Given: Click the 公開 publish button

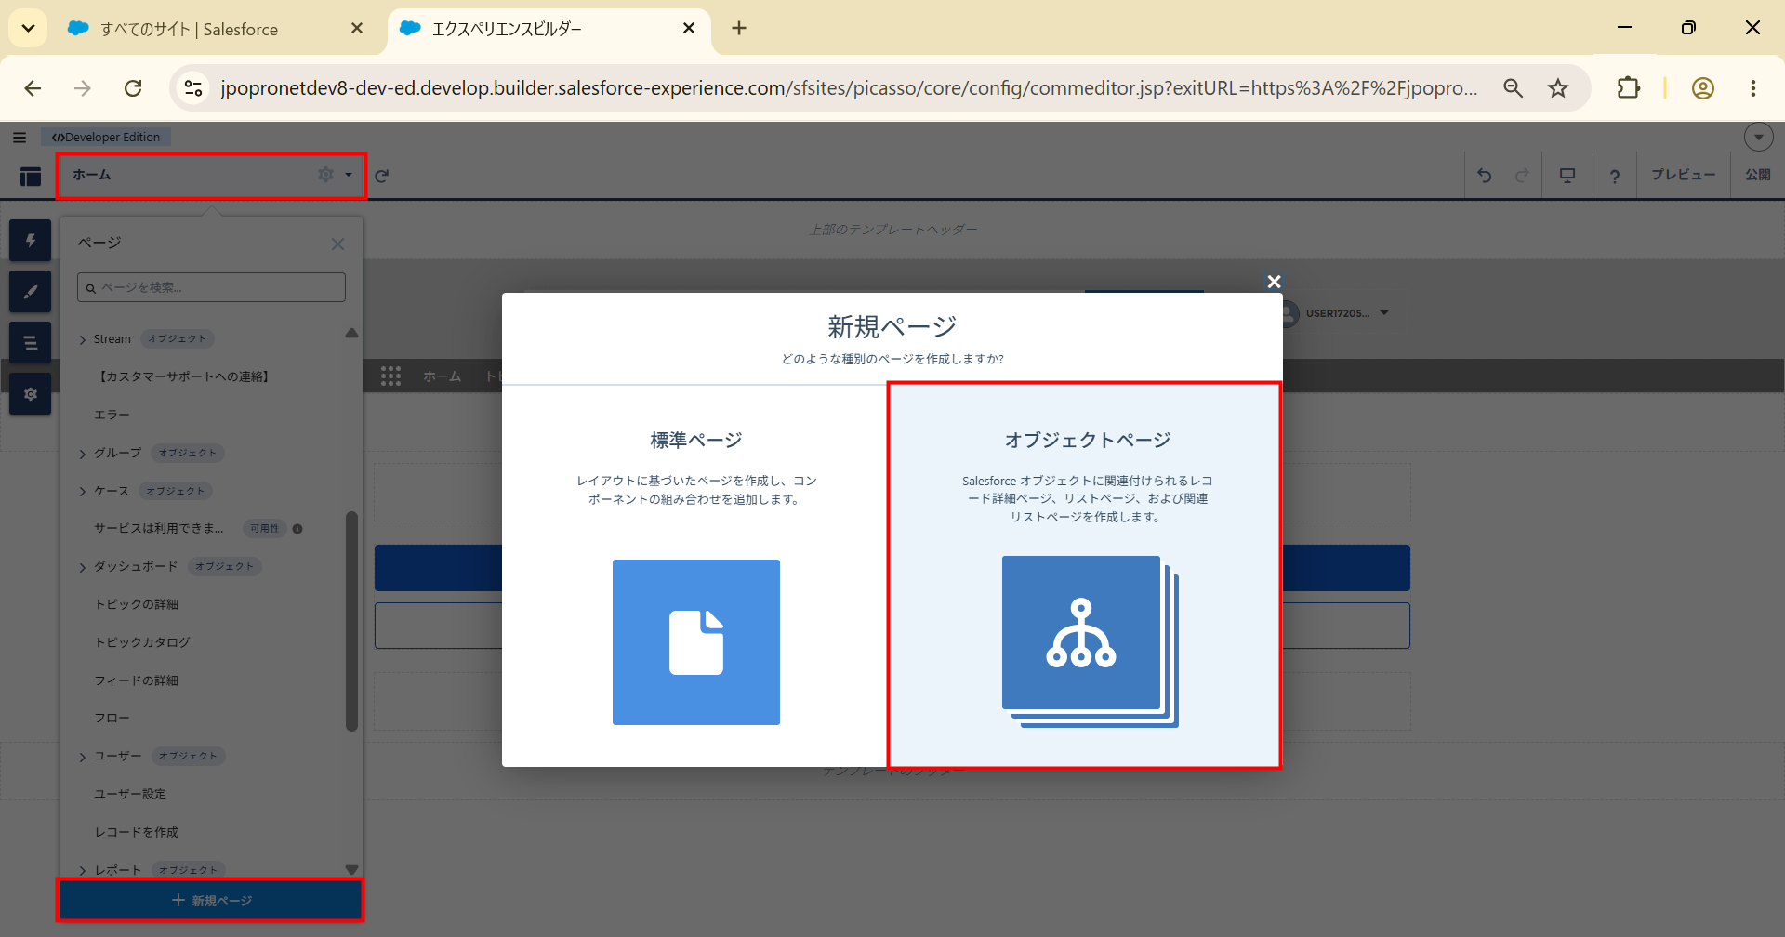Looking at the screenshot, I should coord(1758,175).
